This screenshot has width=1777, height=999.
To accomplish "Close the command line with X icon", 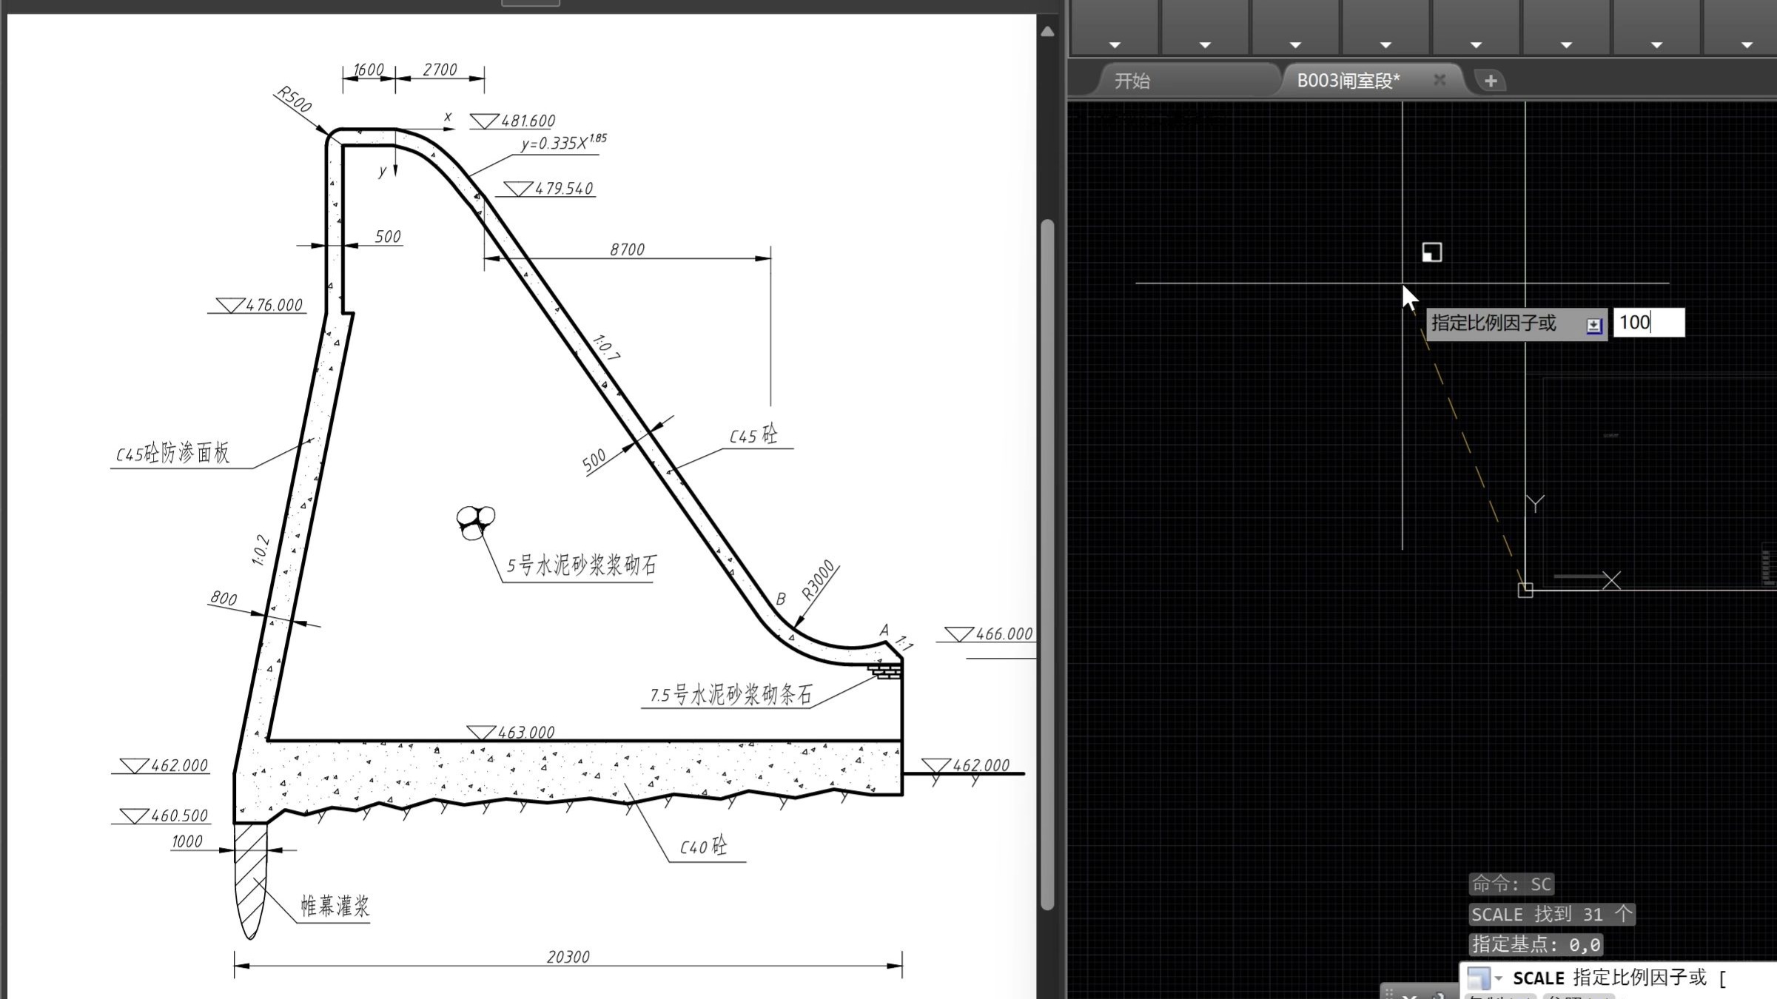I will coord(1410,996).
